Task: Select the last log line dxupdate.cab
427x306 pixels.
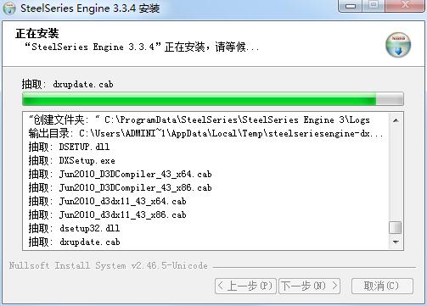Action: 74,242
